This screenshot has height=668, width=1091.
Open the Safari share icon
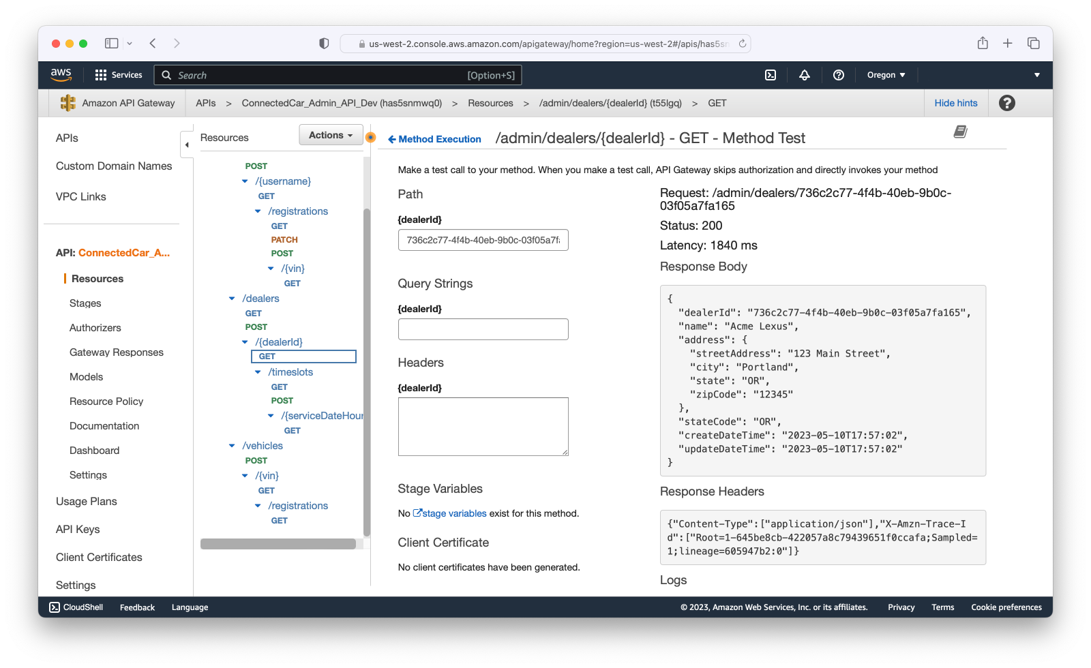pyautogui.click(x=983, y=44)
